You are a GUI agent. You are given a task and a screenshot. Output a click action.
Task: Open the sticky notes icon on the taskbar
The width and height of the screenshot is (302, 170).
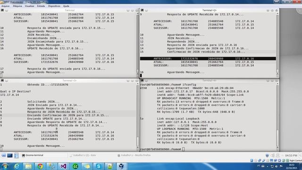tap(87, 166)
